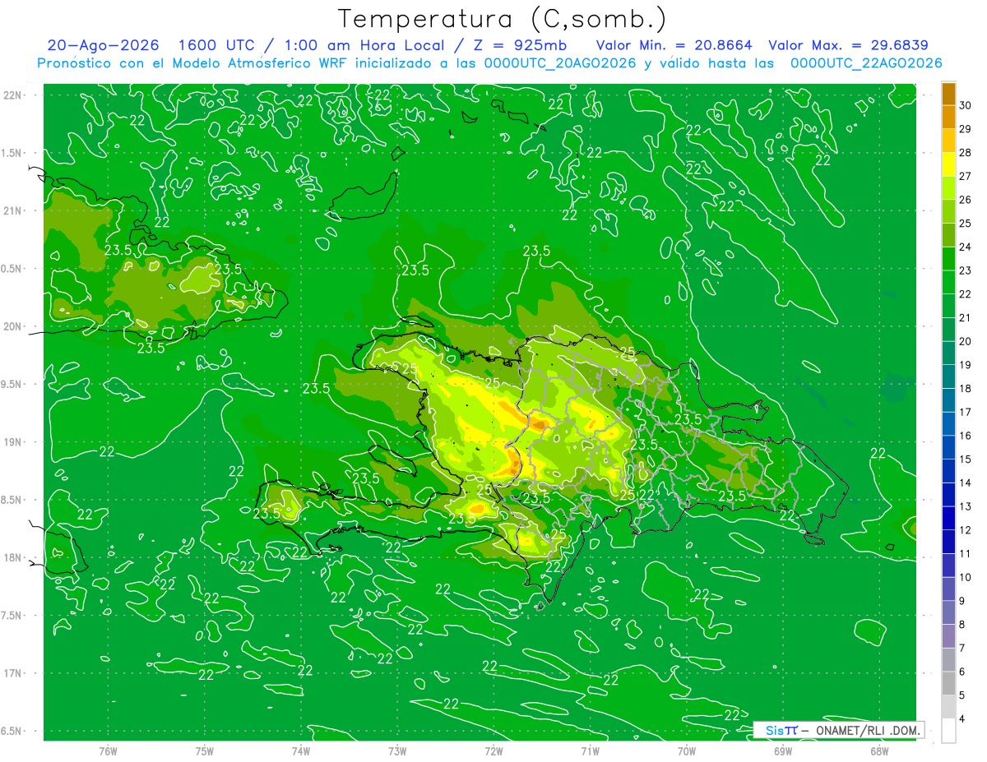Click the 69W longitude axis label
The image size is (987, 762).
(783, 750)
